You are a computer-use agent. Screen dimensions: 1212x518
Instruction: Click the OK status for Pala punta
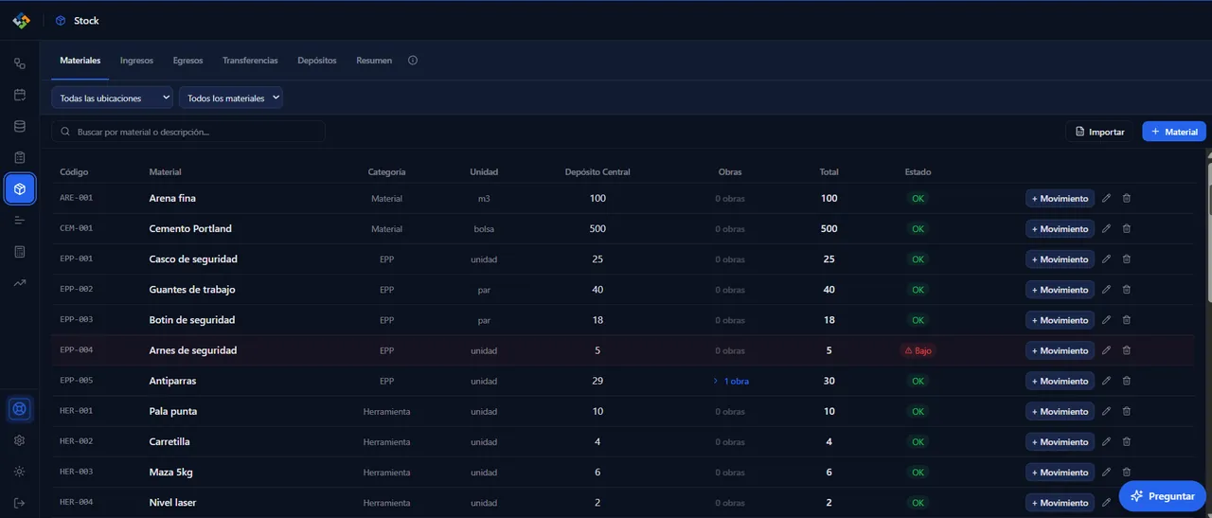pyautogui.click(x=918, y=411)
